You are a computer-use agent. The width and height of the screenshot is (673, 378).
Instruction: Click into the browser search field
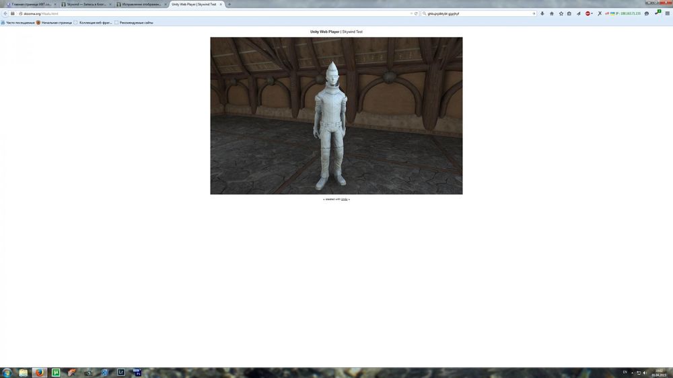tap(479, 13)
